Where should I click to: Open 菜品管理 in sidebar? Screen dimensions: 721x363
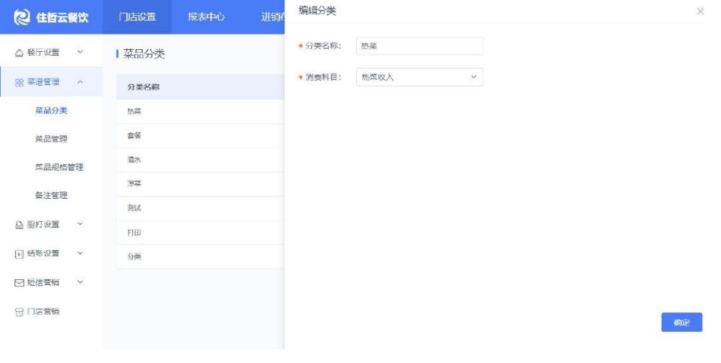[x=51, y=139]
